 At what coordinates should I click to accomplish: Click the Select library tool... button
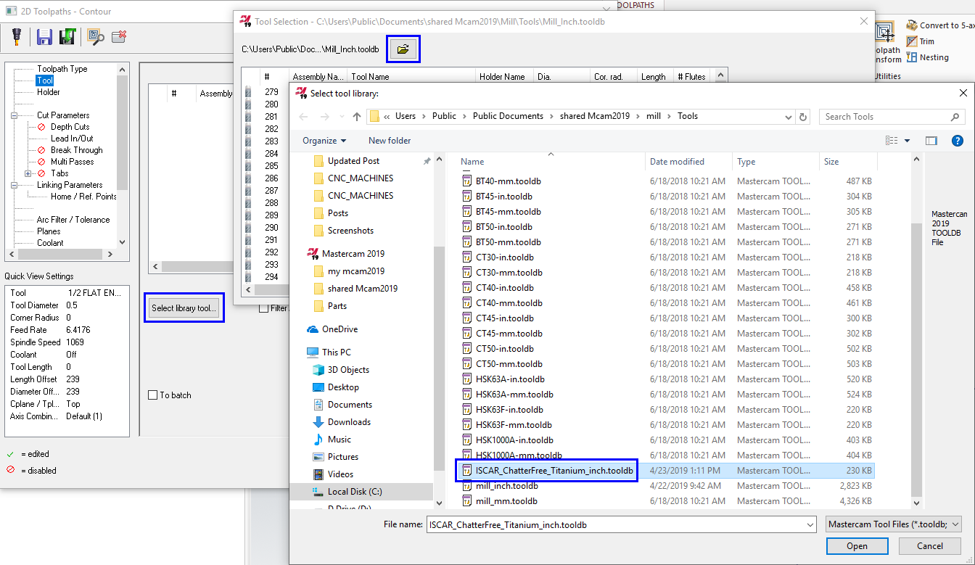point(184,308)
